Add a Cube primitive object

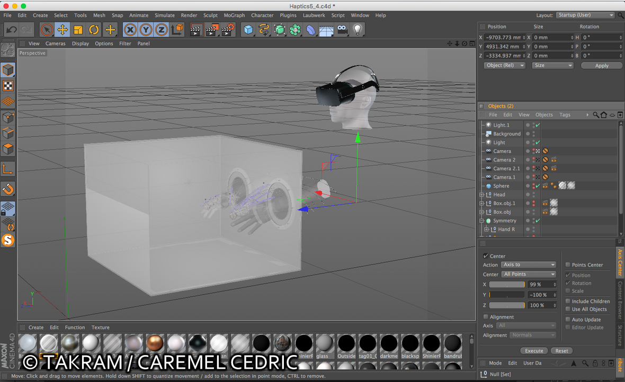[248, 30]
